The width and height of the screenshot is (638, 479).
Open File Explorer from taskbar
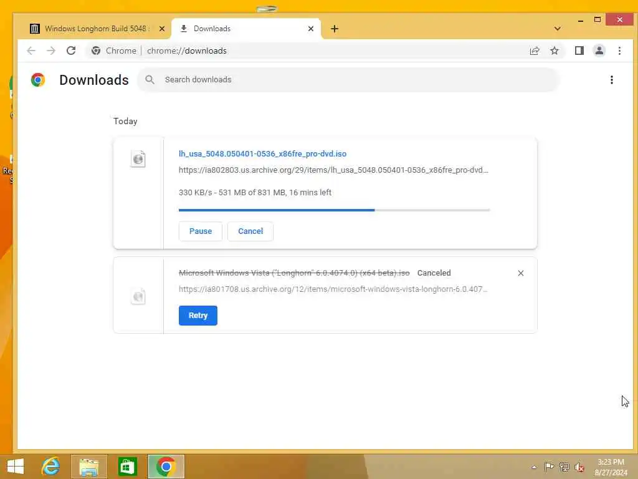89,467
